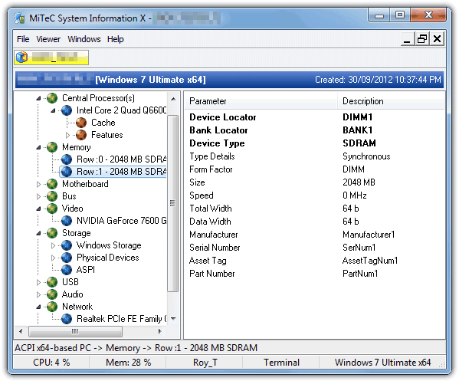The width and height of the screenshot is (459, 381).
Task: Collapse the Intel Core 2 Quad node
Action: point(53,110)
